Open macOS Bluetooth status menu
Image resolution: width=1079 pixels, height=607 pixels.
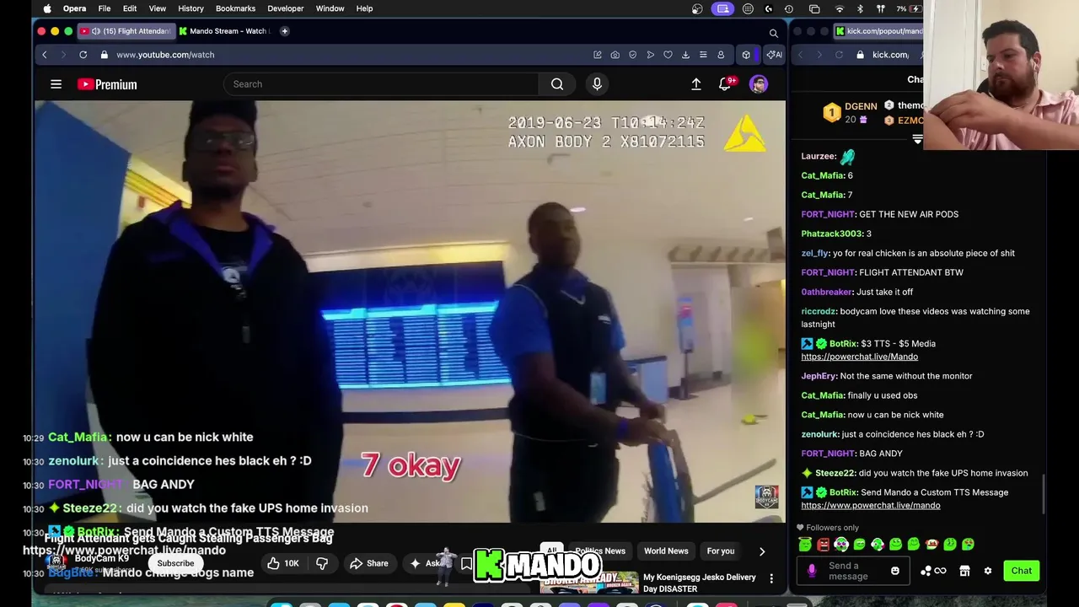[860, 8]
